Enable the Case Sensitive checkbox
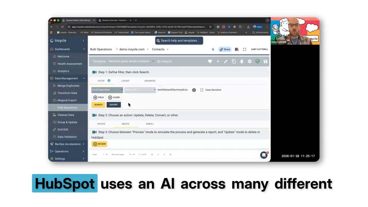The height and width of the screenshot is (207, 368). [x=202, y=90]
